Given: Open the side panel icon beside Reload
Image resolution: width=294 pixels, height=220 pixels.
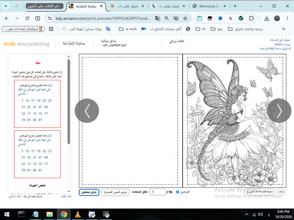Looking at the screenshot, I should pyautogui.click(x=38, y=18).
